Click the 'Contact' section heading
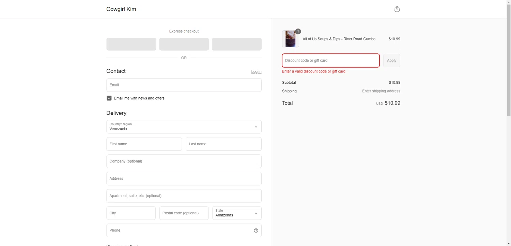Screen dimensions: 511x246 116,71
